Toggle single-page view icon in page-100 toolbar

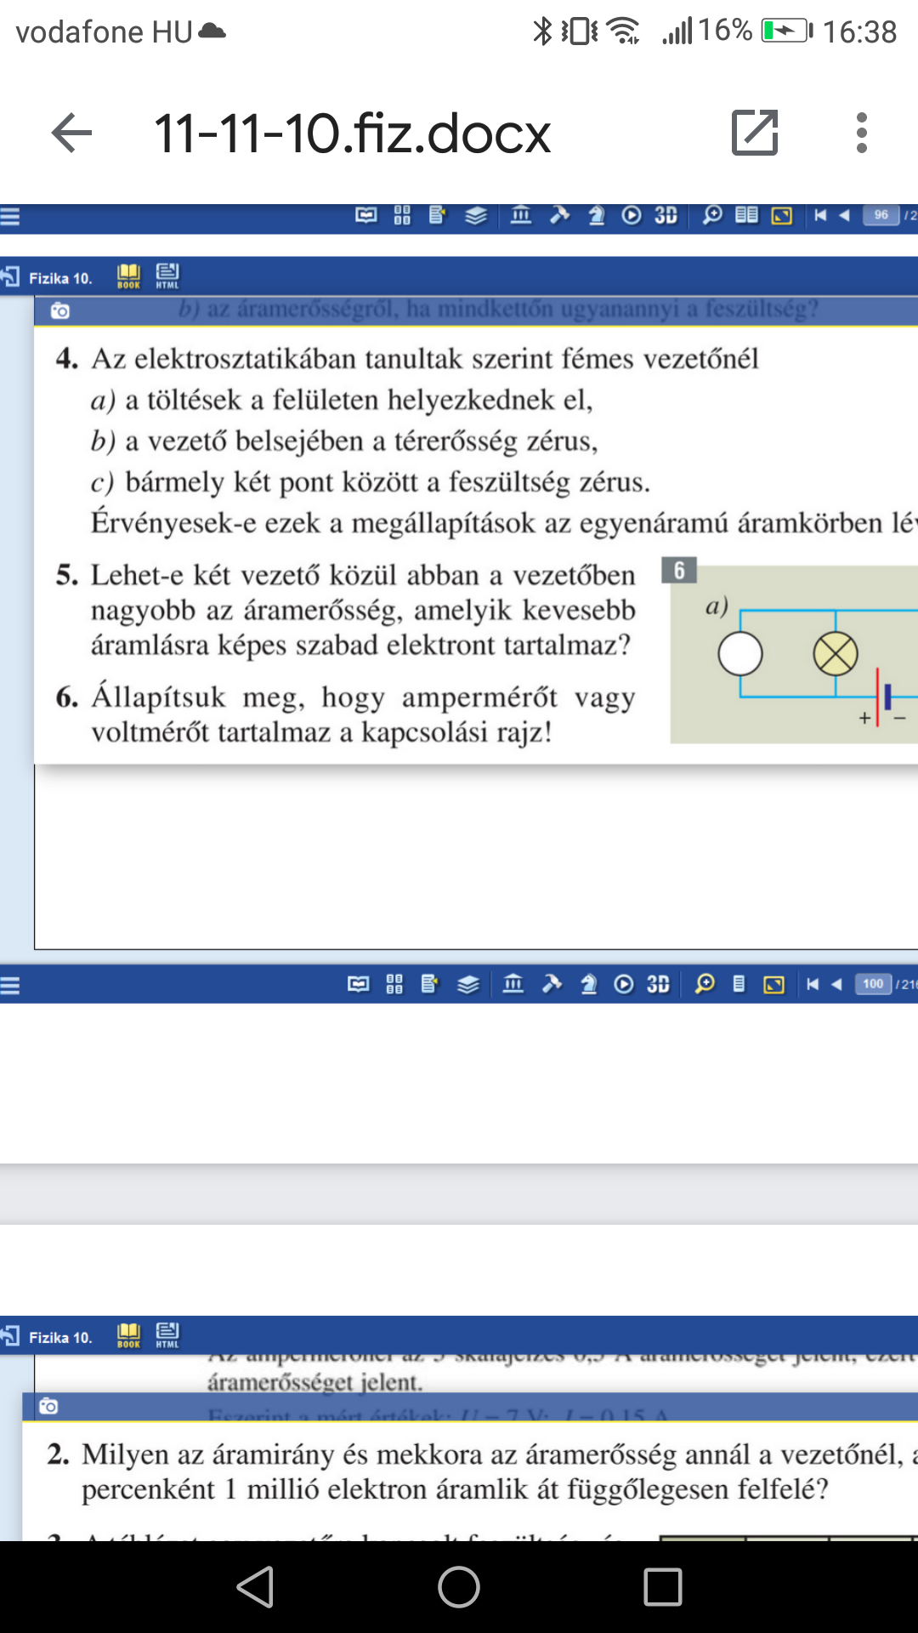pyautogui.click(x=739, y=984)
